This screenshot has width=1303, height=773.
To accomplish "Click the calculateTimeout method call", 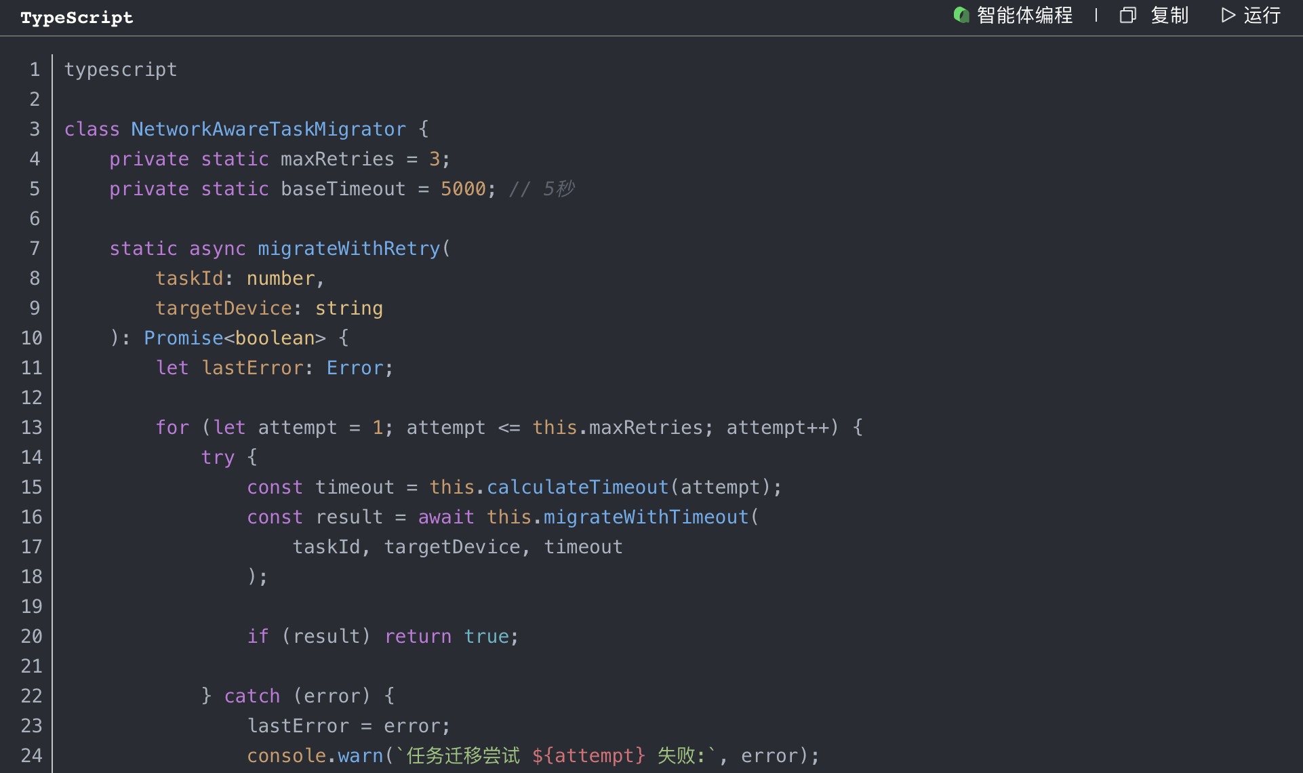I will pyautogui.click(x=578, y=487).
